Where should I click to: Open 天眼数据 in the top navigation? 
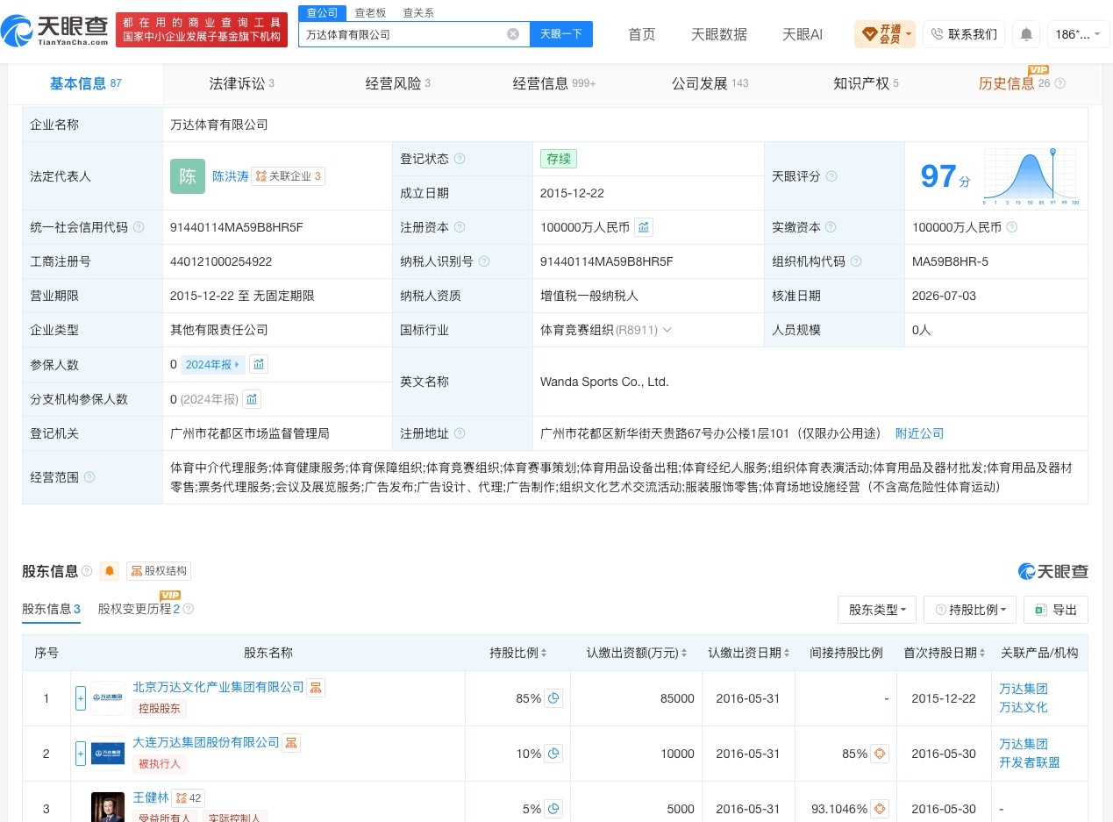(719, 34)
